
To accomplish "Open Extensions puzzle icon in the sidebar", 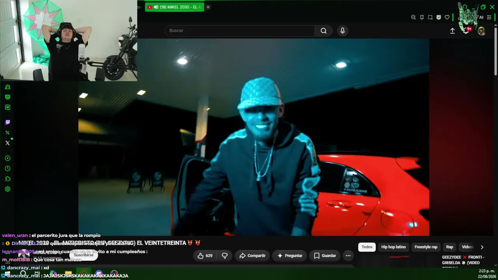I will tap(7, 179).
